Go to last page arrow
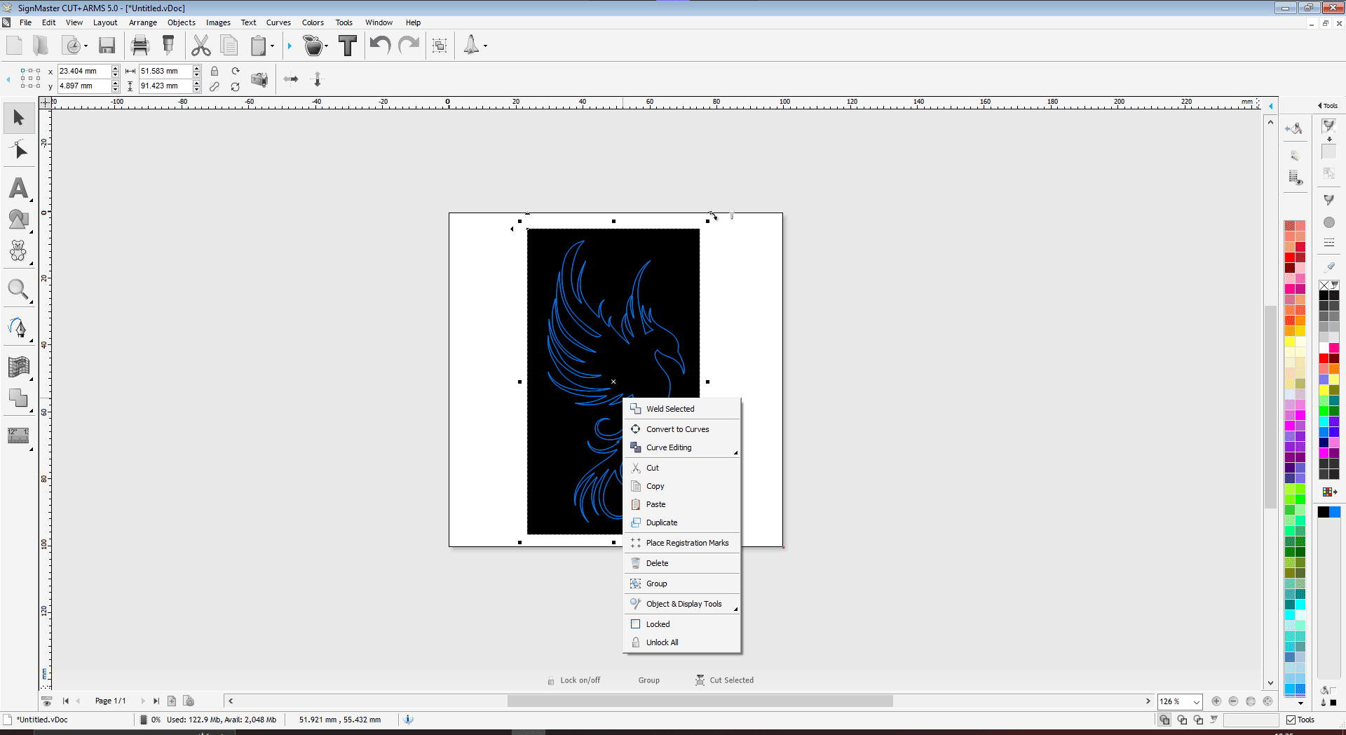 (156, 701)
